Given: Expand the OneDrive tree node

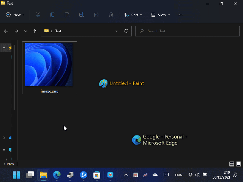Looking at the screenshot, I should pos(4,138).
